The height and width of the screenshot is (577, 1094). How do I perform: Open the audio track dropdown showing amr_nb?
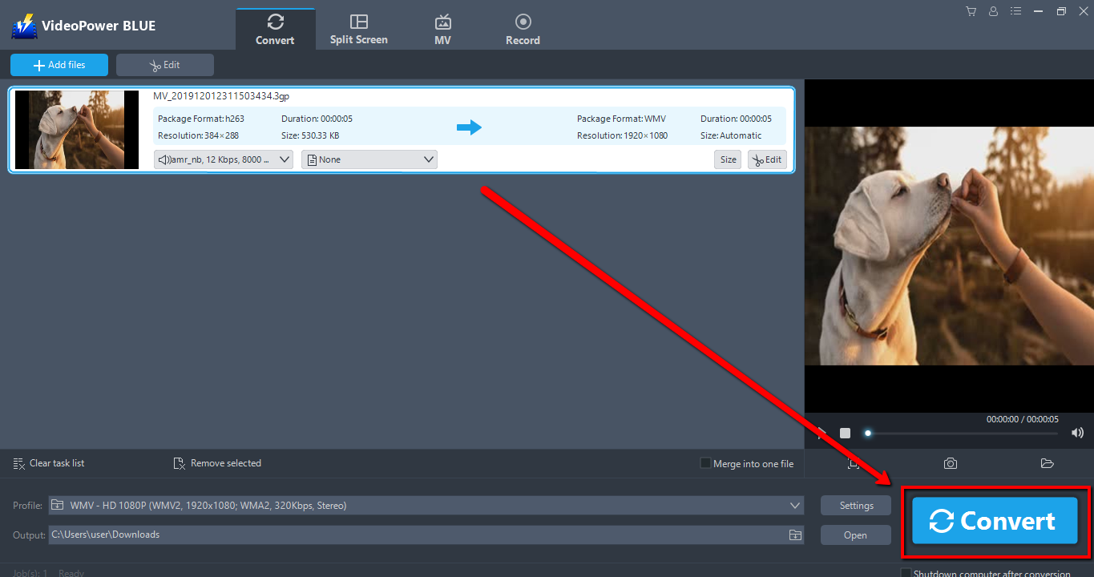coord(223,159)
